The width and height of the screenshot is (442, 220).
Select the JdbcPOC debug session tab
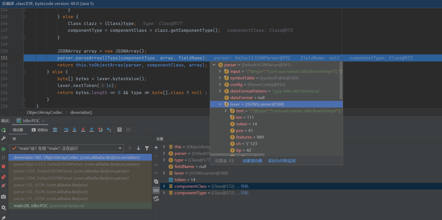31,121
